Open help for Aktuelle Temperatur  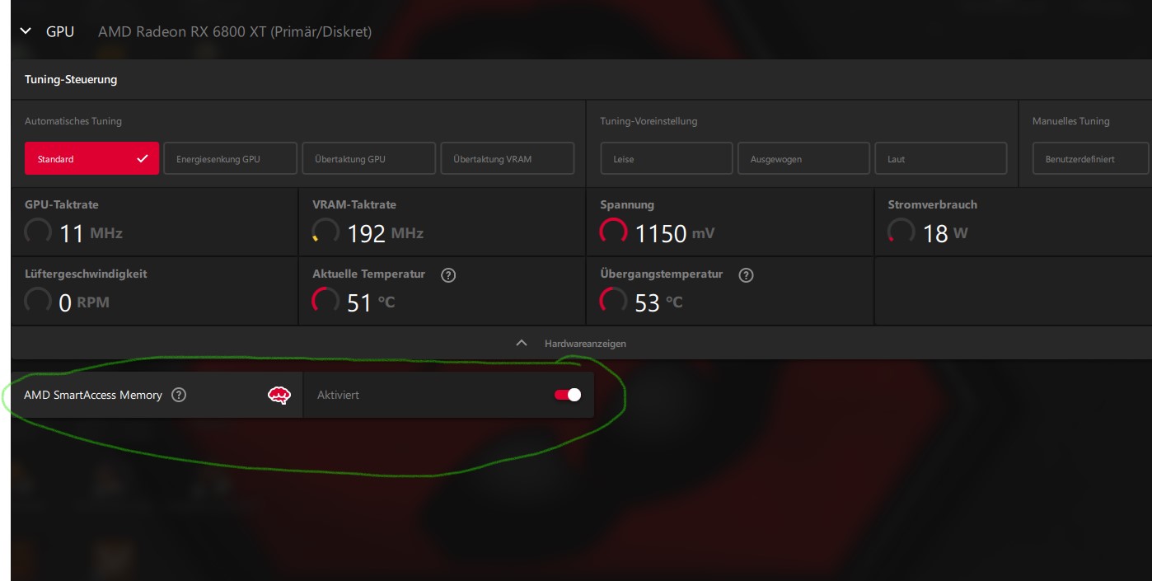tap(448, 275)
